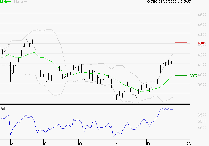Image resolution: width=209 pixels, height=146 pixels.
Task: Click the S month marker on time axis
Action: click(x=45, y=144)
